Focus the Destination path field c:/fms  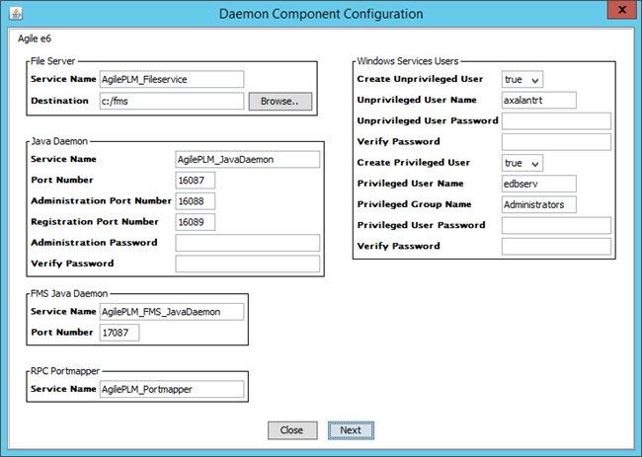tap(172, 101)
